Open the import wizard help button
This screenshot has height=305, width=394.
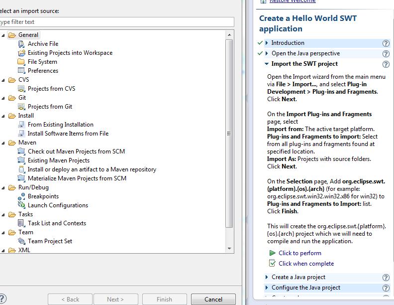tap(2, 299)
